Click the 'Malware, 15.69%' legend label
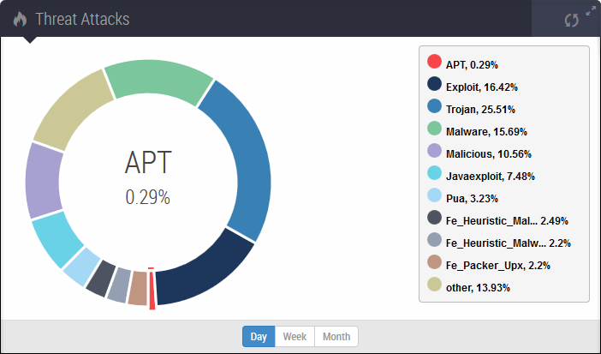Screen dimensions: 601x354 pyautogui.click(x=486, y=132)
